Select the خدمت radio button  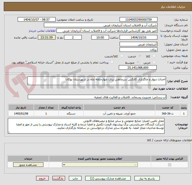point(140,56)
